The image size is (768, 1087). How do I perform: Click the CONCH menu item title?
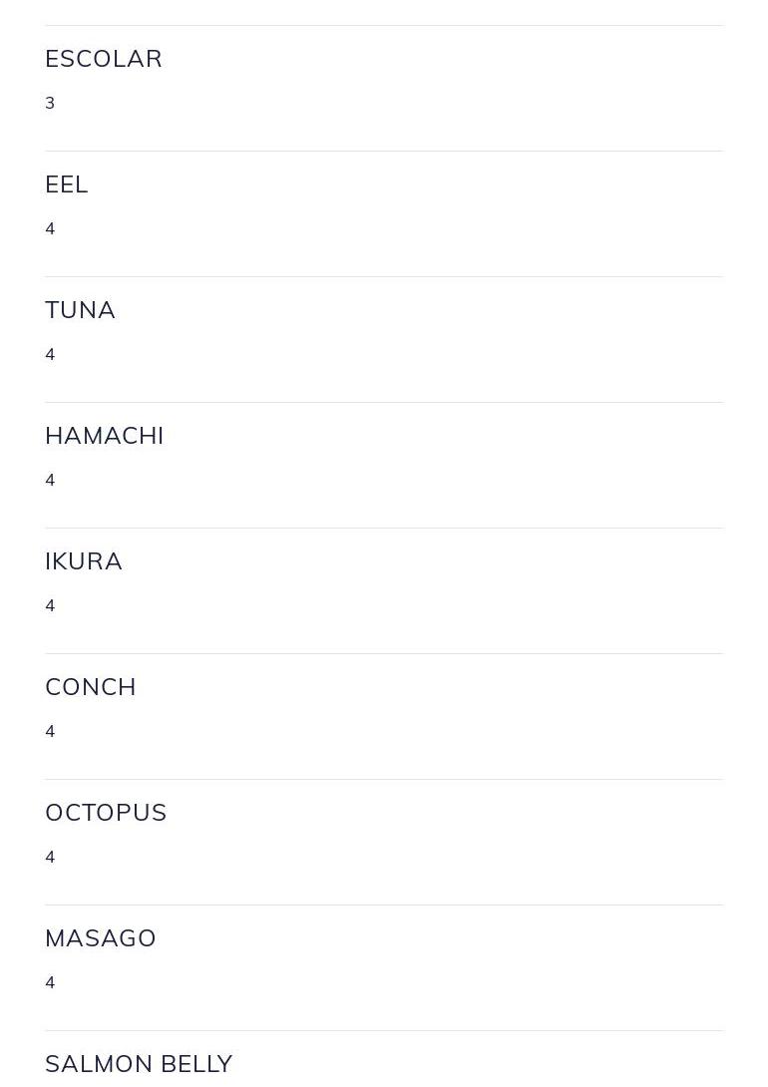(x=91, y=687)
